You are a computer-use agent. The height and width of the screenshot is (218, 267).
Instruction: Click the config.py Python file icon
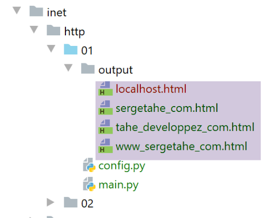[x=89, y=165]
